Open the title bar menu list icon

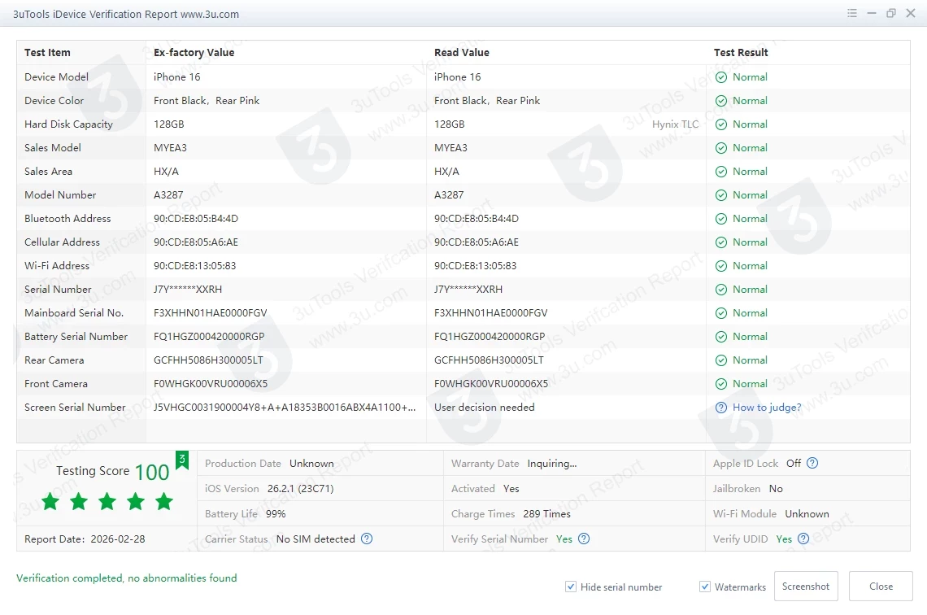click(x=852, y=14)
